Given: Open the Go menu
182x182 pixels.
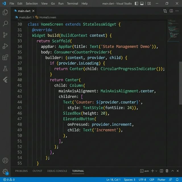Looking at the screenshot, I should pyautogui.click(x=53, y=4).
